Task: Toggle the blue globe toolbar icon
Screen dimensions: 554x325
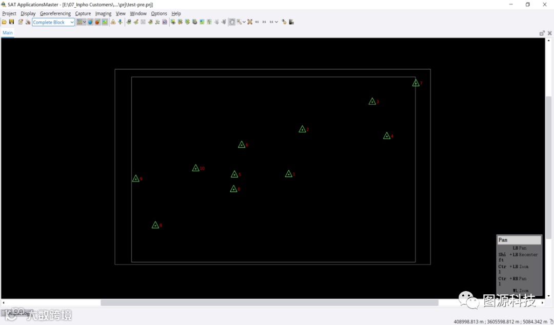Action: click(x=90, y=22)
